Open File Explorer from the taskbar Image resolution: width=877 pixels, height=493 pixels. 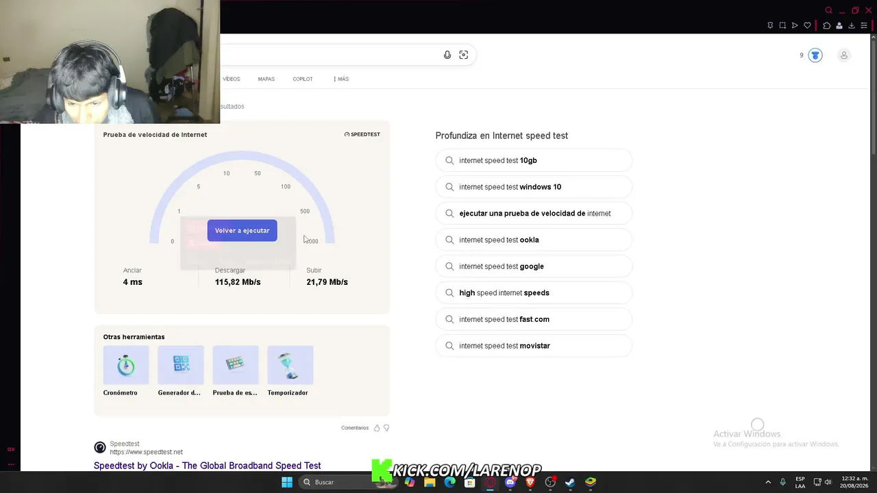430,482
